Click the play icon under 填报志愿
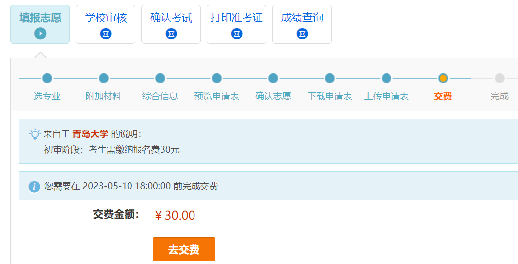 (40, 34)
